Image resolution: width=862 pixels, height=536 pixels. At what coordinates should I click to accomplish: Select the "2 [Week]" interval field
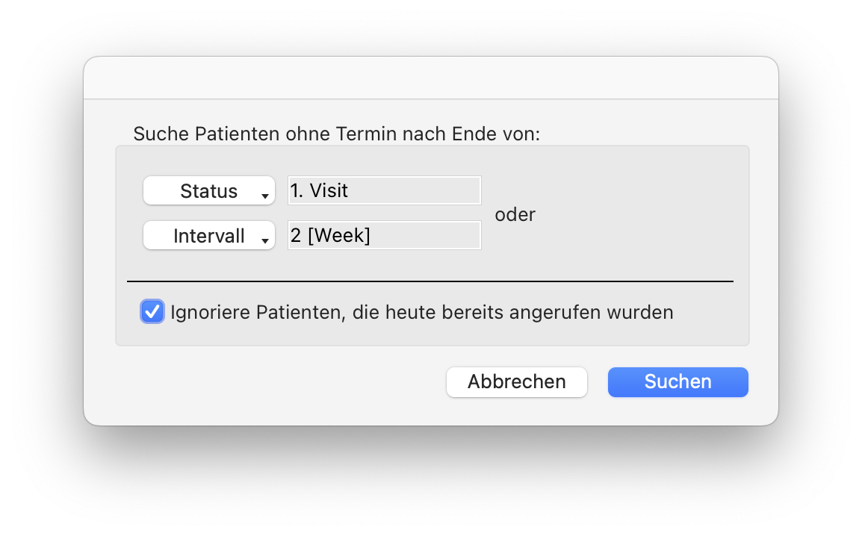[x=384, y=235]
